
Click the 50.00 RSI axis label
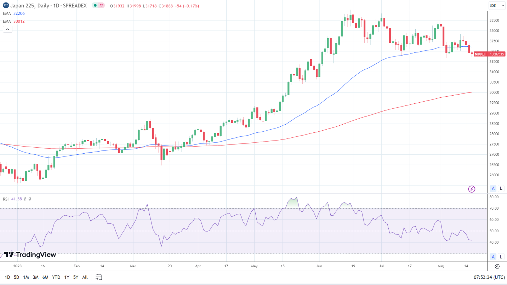494,231
